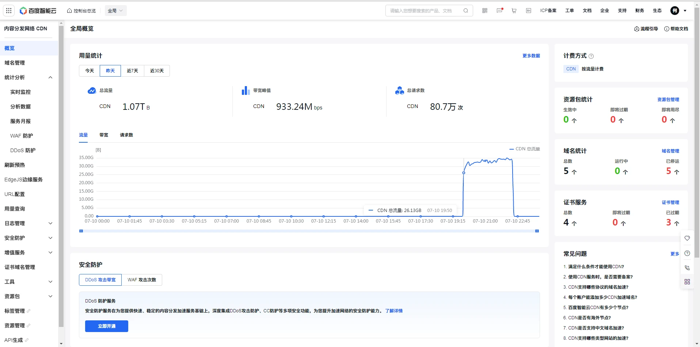Click the phone contact floating icon
700x347 pixels.
[687, 267]
